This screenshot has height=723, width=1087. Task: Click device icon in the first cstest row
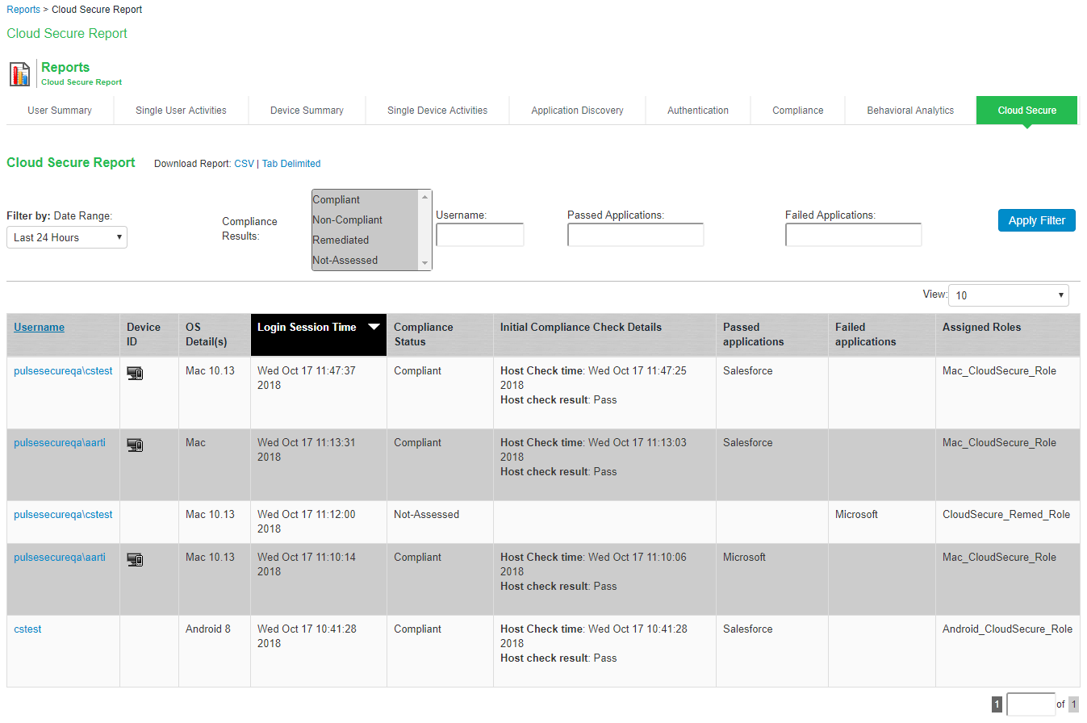pos(135,374)
